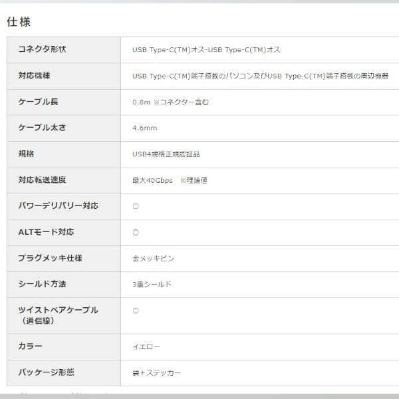Click the 3重シールド value
Screen dimensions: 399x399
(152, 284)
